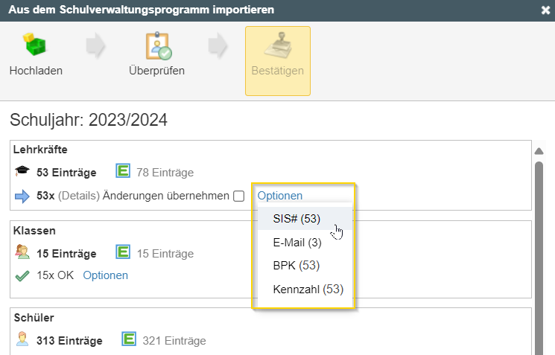Click the Hochladen green upload icon
The width and height of the screenshot is (555, 355).
(35, 44)
